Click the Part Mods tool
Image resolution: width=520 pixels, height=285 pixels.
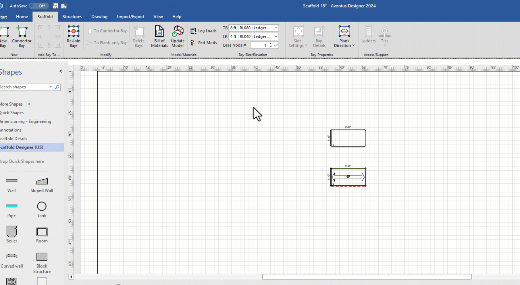pyautogui.click(x=204, y=43)
